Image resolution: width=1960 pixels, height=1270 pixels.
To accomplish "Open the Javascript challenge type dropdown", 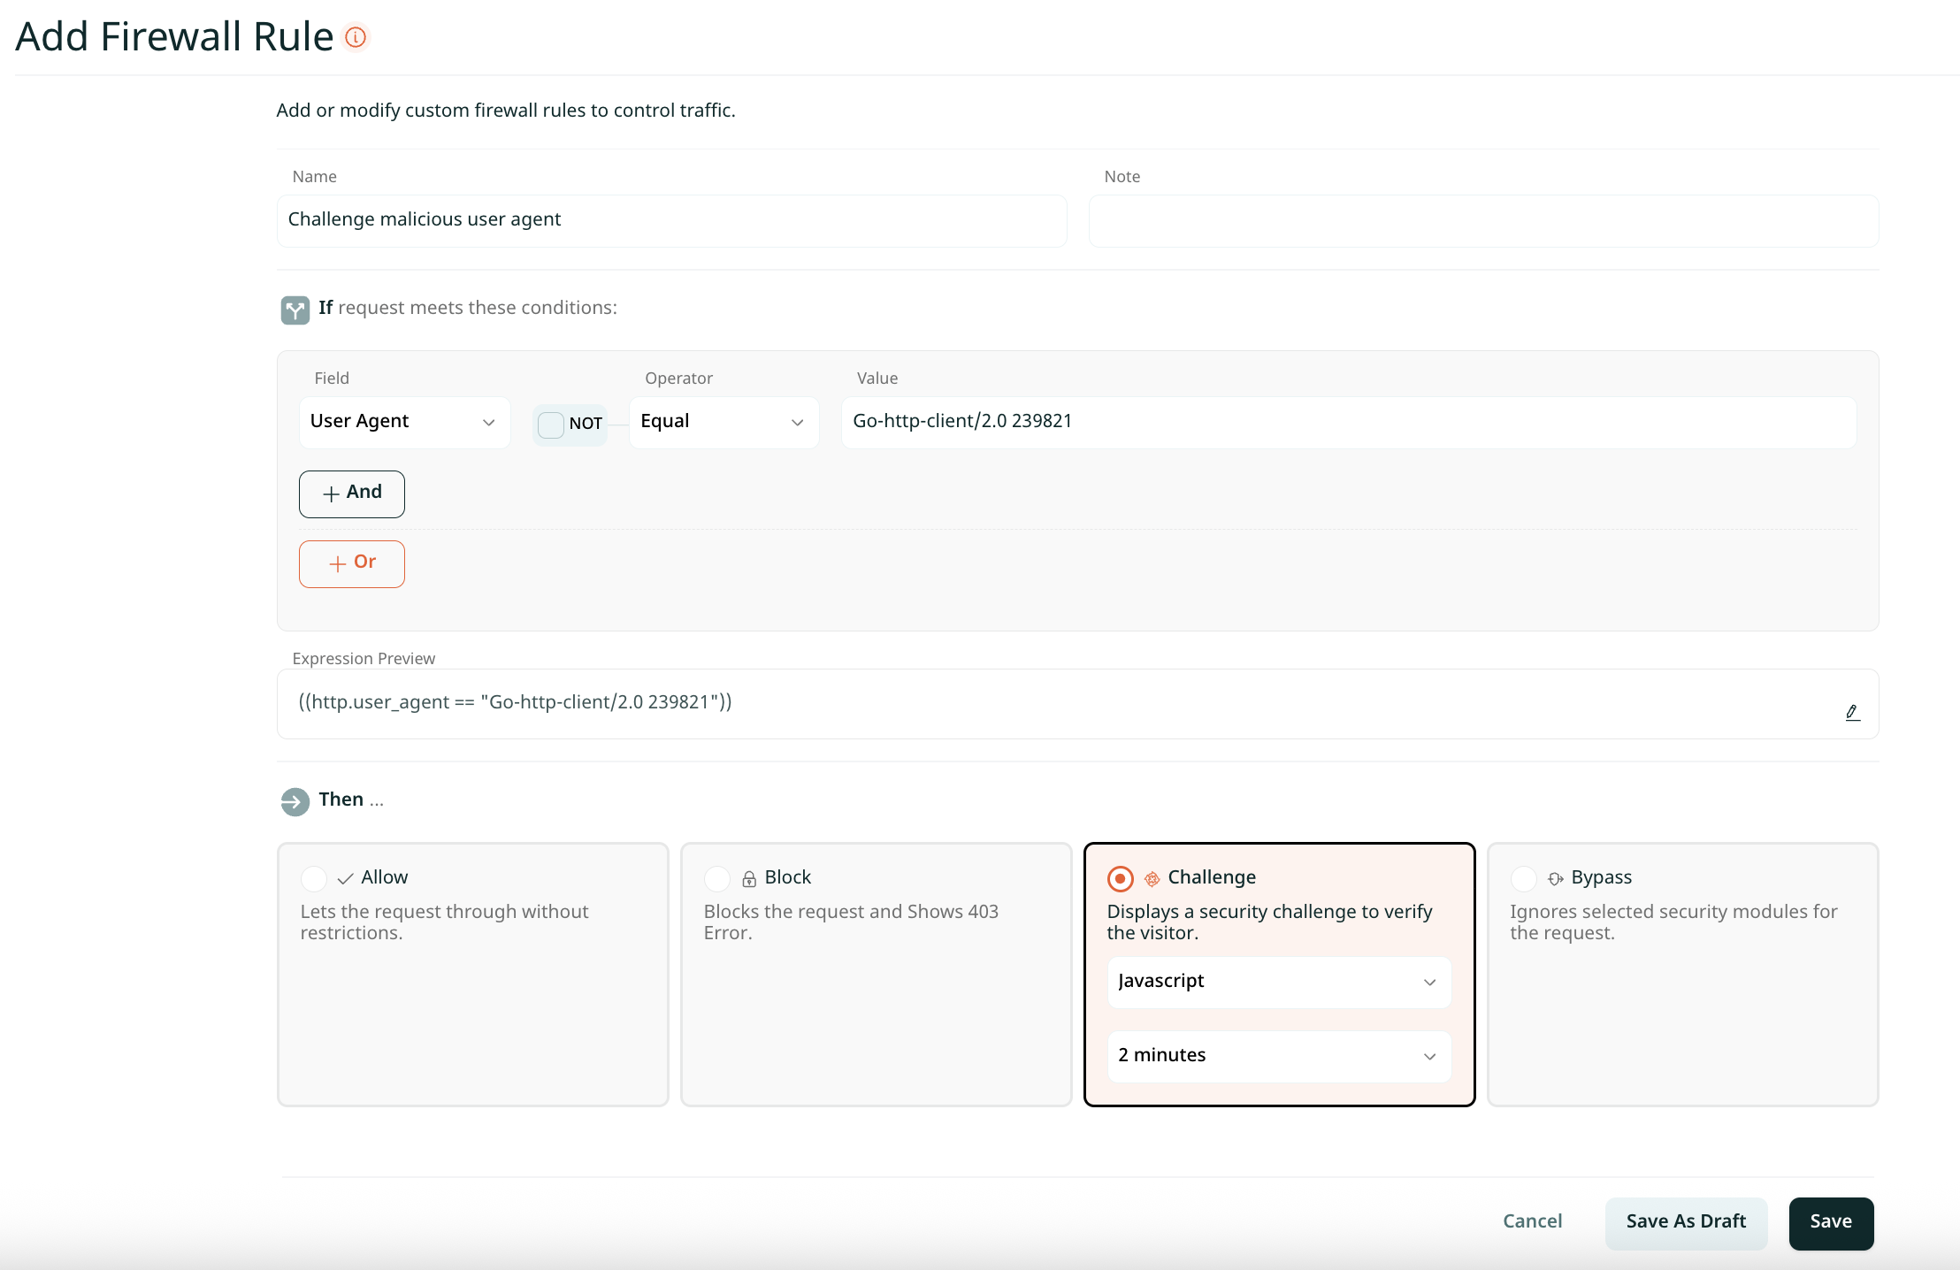I will (x=1278, y=982).
